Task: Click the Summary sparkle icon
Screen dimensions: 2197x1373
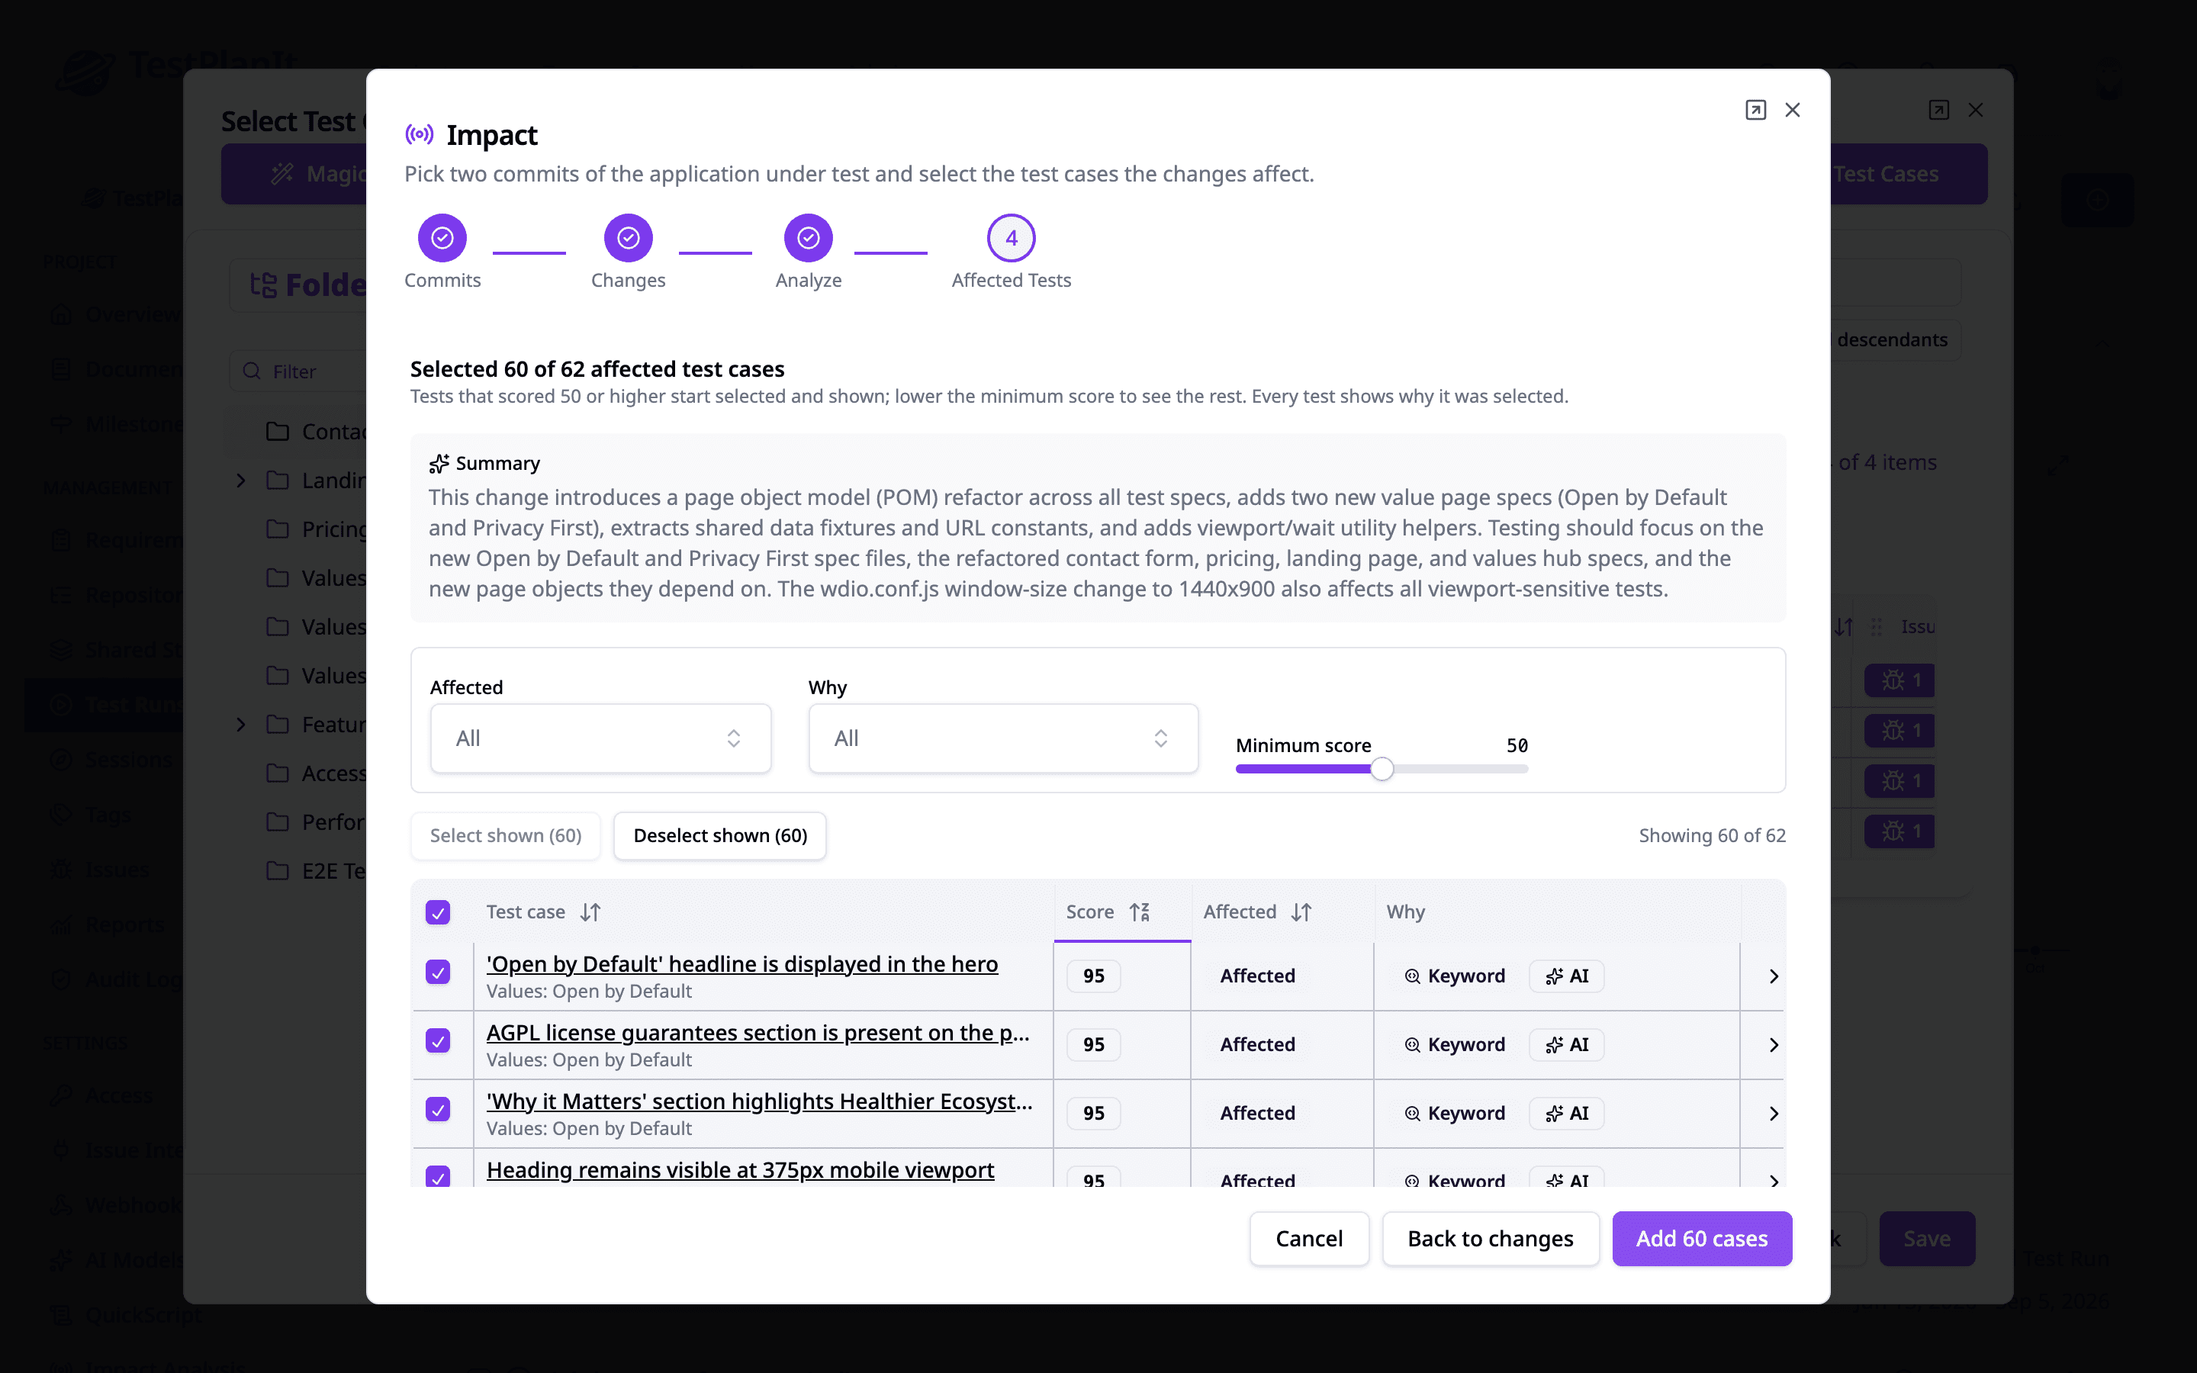Action: point(439,464)
